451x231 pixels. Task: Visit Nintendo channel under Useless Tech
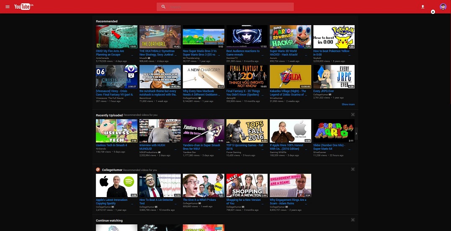(101, 149)
